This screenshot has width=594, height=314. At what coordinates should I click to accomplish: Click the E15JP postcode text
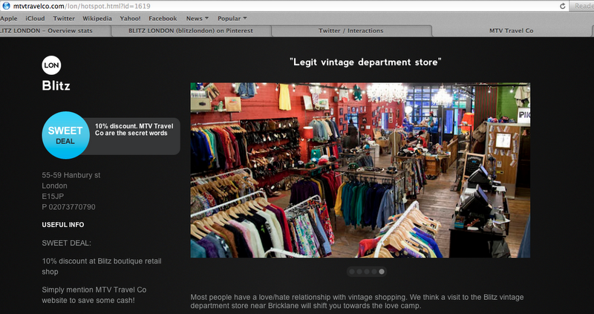coord(53,196)
